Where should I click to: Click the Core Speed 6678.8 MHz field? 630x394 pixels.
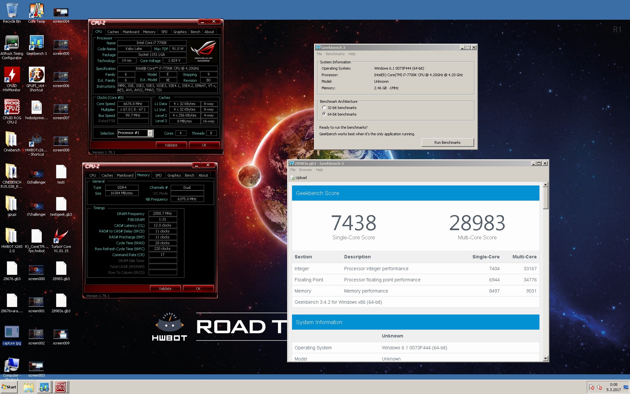(133, 104)
